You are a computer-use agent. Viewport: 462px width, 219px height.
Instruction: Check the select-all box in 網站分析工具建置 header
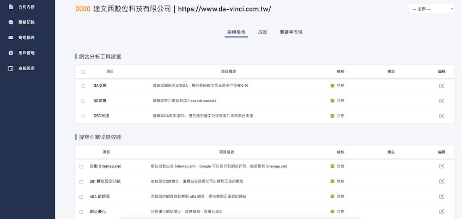[x=83, y=72]
